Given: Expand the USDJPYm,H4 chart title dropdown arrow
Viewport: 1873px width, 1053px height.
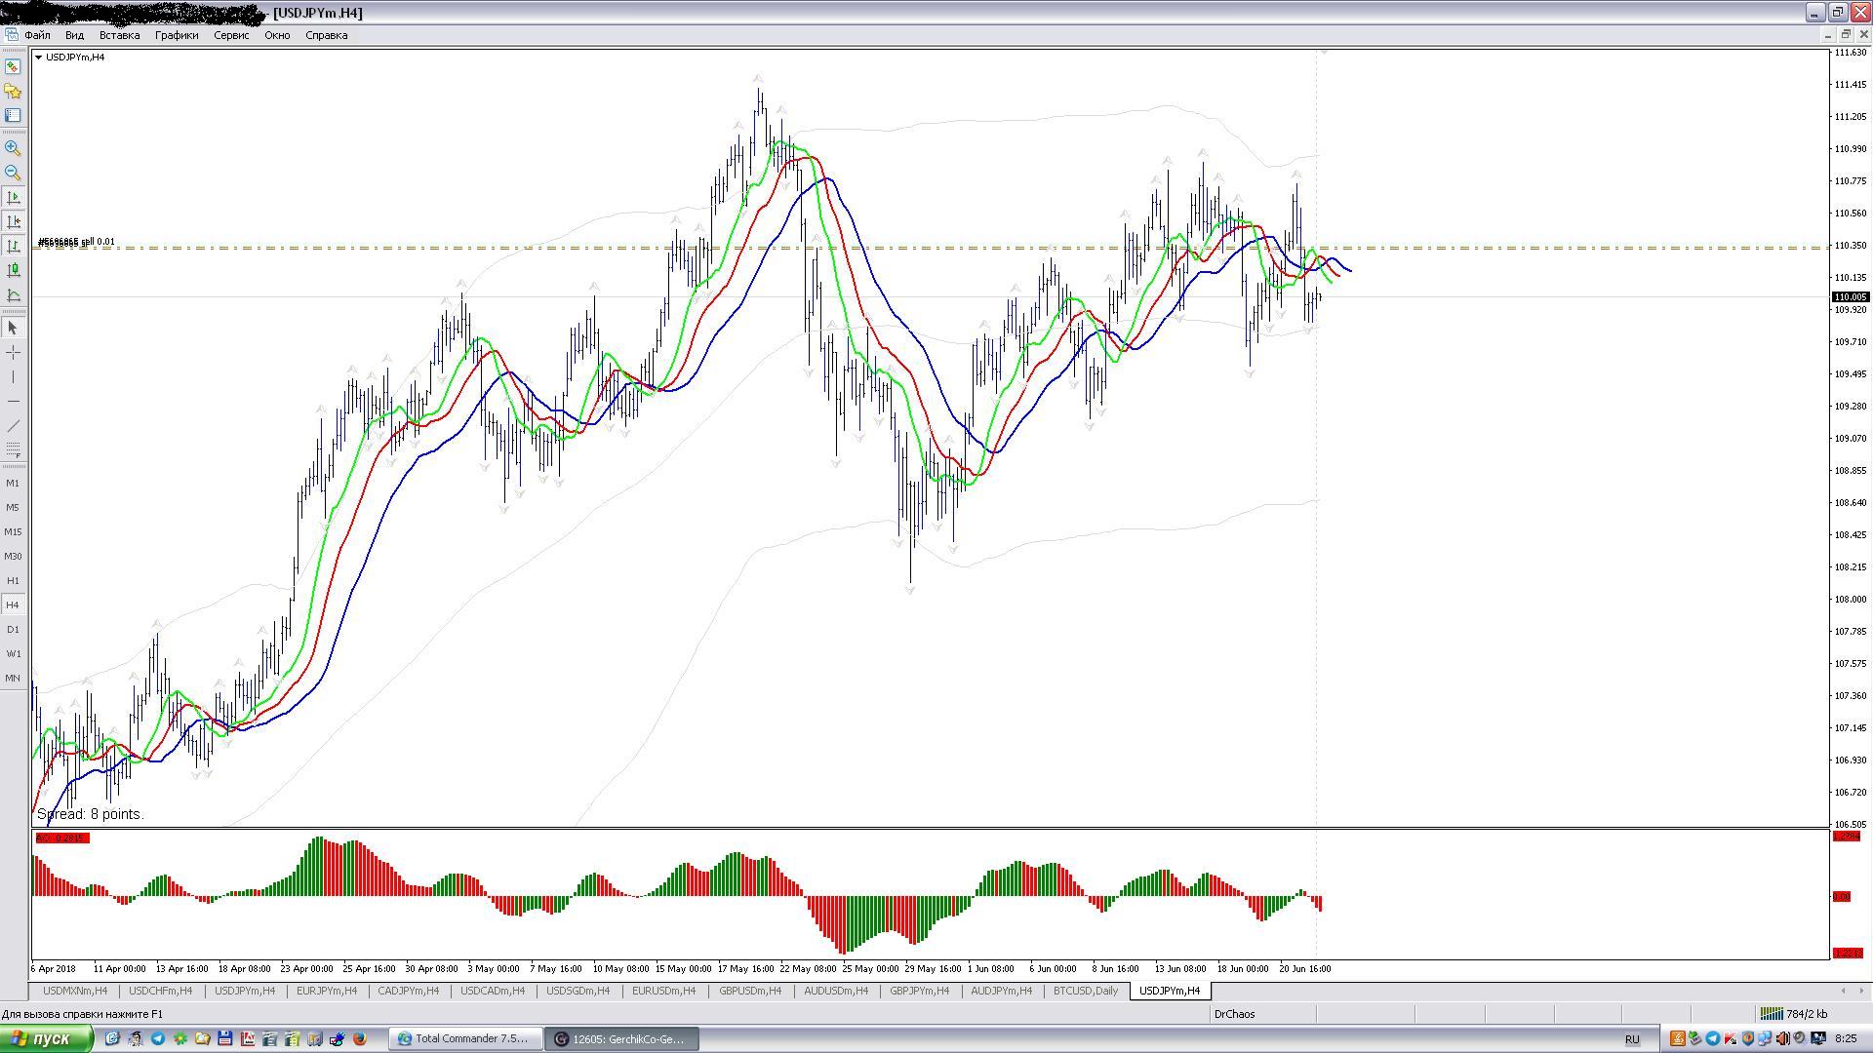Looking at the screenshot, I should [38, 57].
